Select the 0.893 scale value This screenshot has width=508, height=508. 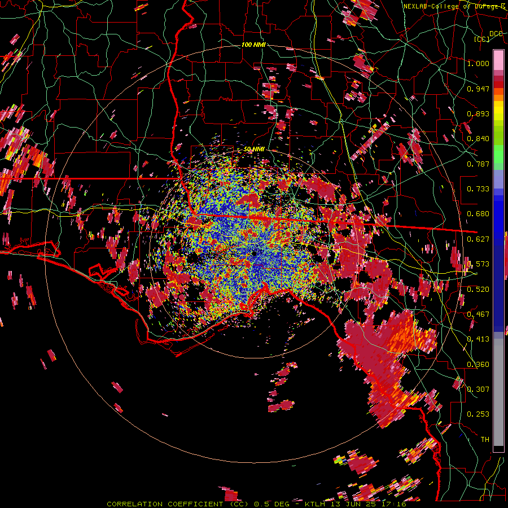[478, 113]
